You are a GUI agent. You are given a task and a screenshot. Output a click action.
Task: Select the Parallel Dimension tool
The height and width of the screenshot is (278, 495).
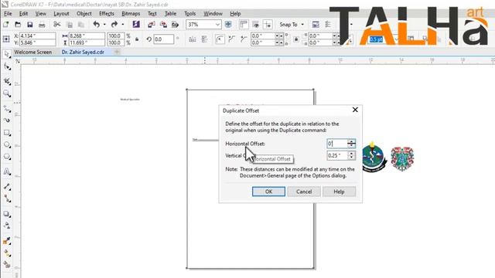(7, 187)
